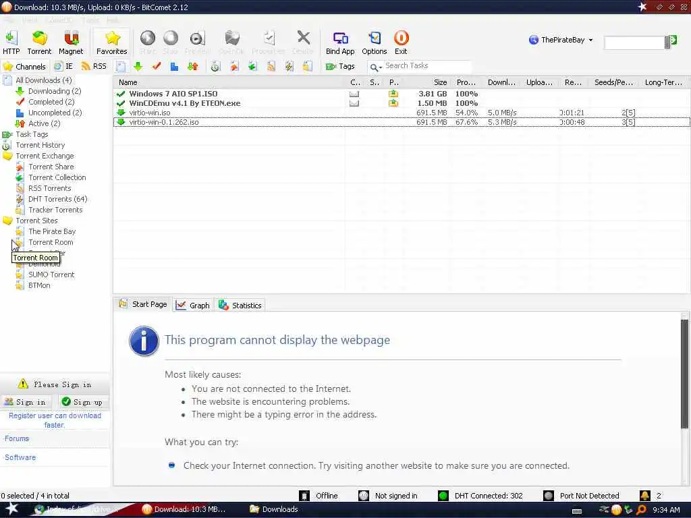691x518 pixels.
Task: Open a Torrent file from toolbar
Action: pos(39,42)
